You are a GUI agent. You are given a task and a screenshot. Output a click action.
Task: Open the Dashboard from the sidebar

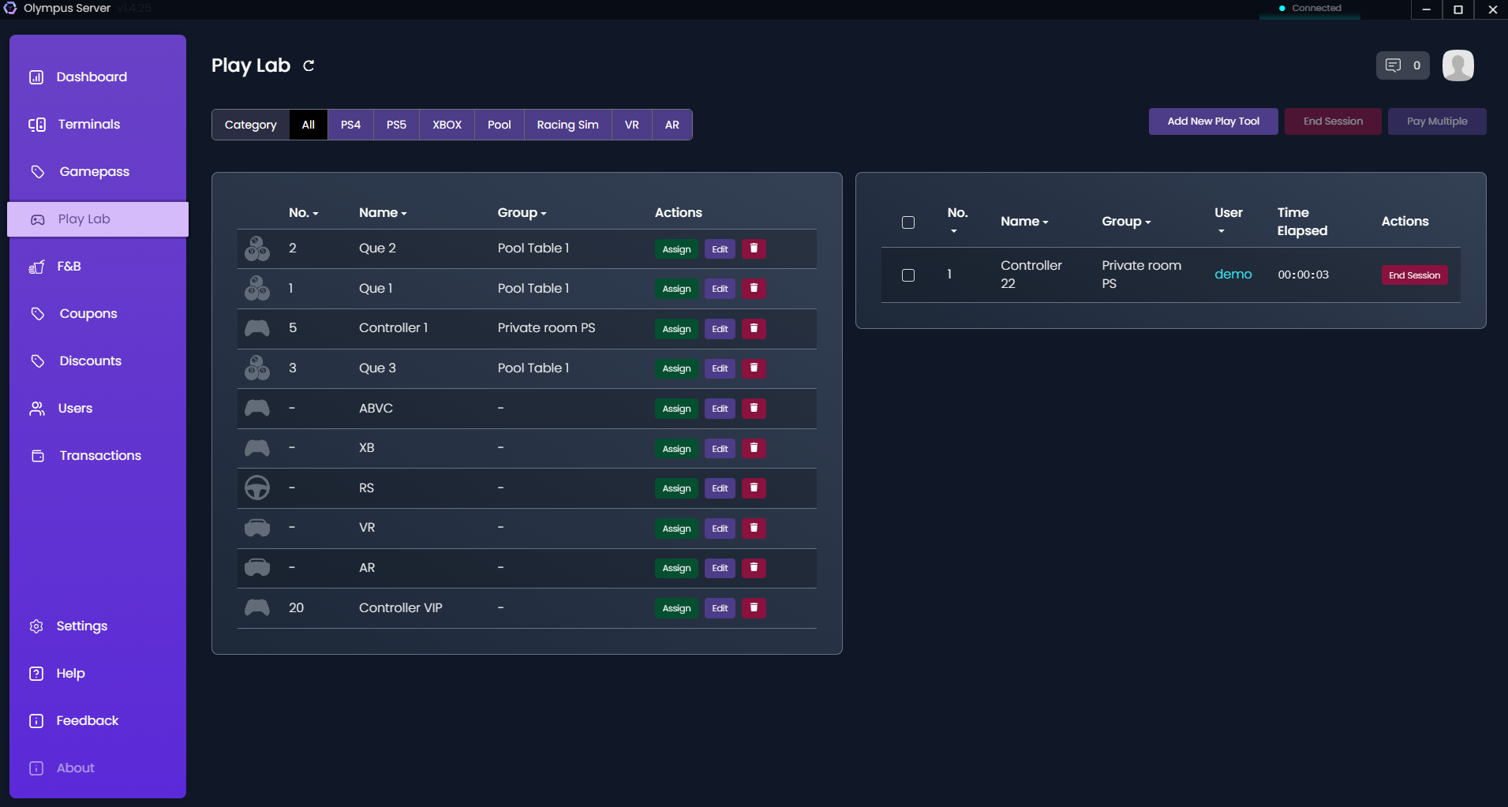coord(92,77)
